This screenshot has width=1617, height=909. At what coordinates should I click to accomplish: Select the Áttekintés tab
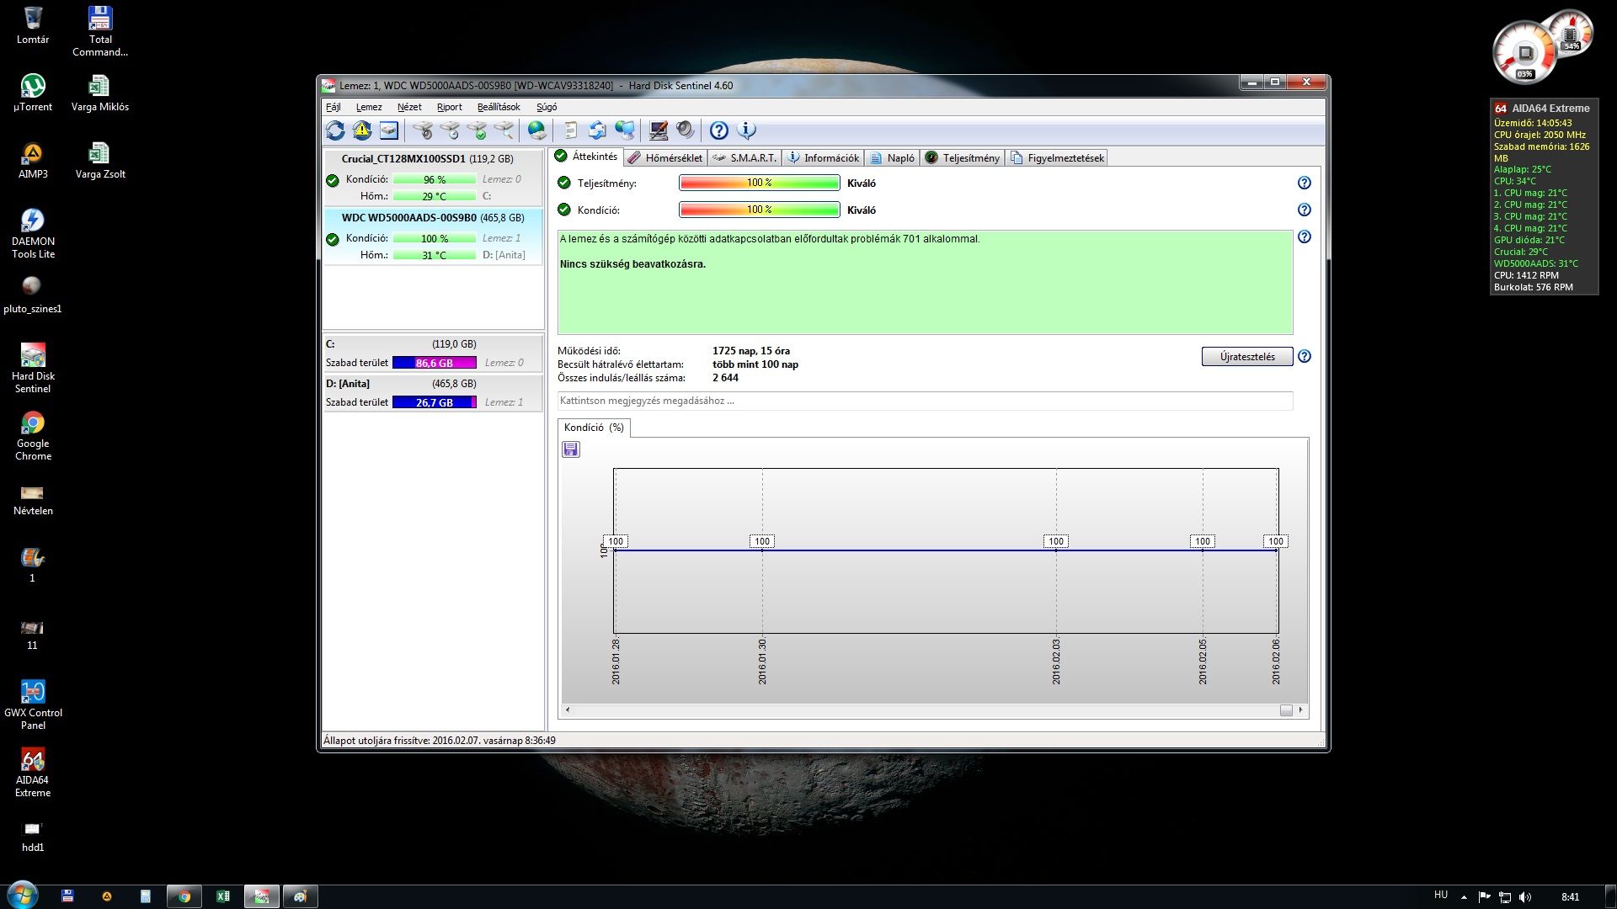[587, 157]
